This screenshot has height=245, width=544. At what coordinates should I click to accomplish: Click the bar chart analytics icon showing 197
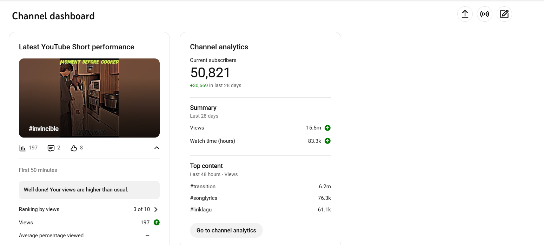(22, 148)
